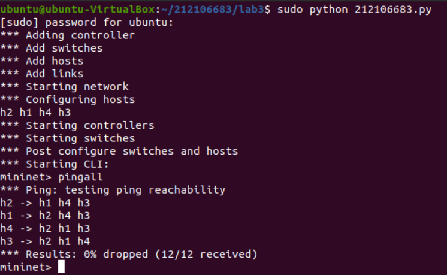Click the "h3 -> h2 h1 h4" ping result
This screenshot has height=275, width=447.
pos(45,241)
